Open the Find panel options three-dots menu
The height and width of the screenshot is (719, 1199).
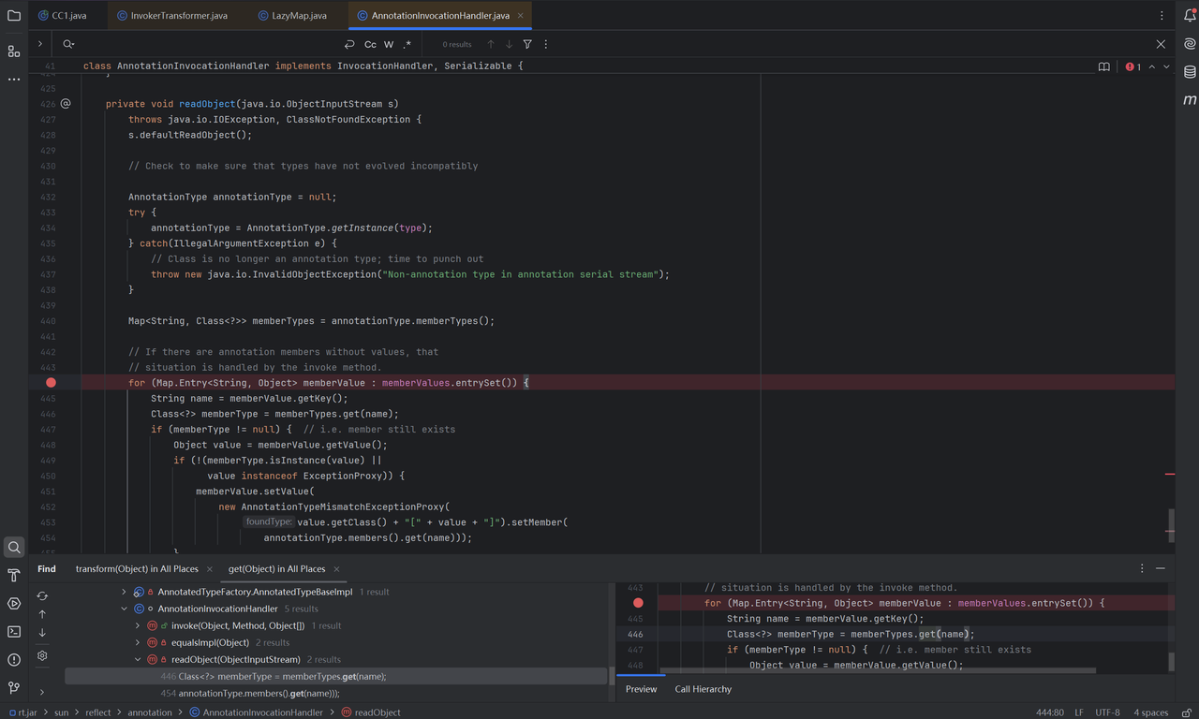(1142, 568)
